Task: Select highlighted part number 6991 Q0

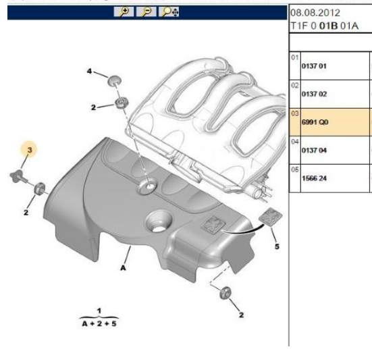Action: click(315, 122)
